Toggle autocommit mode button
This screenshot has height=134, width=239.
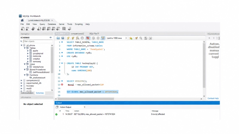click(x=103, y=38)
